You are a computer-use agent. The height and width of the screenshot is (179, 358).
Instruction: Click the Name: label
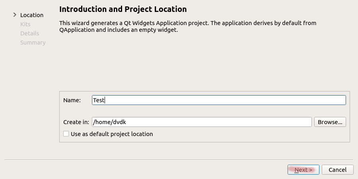click(72, 100)
